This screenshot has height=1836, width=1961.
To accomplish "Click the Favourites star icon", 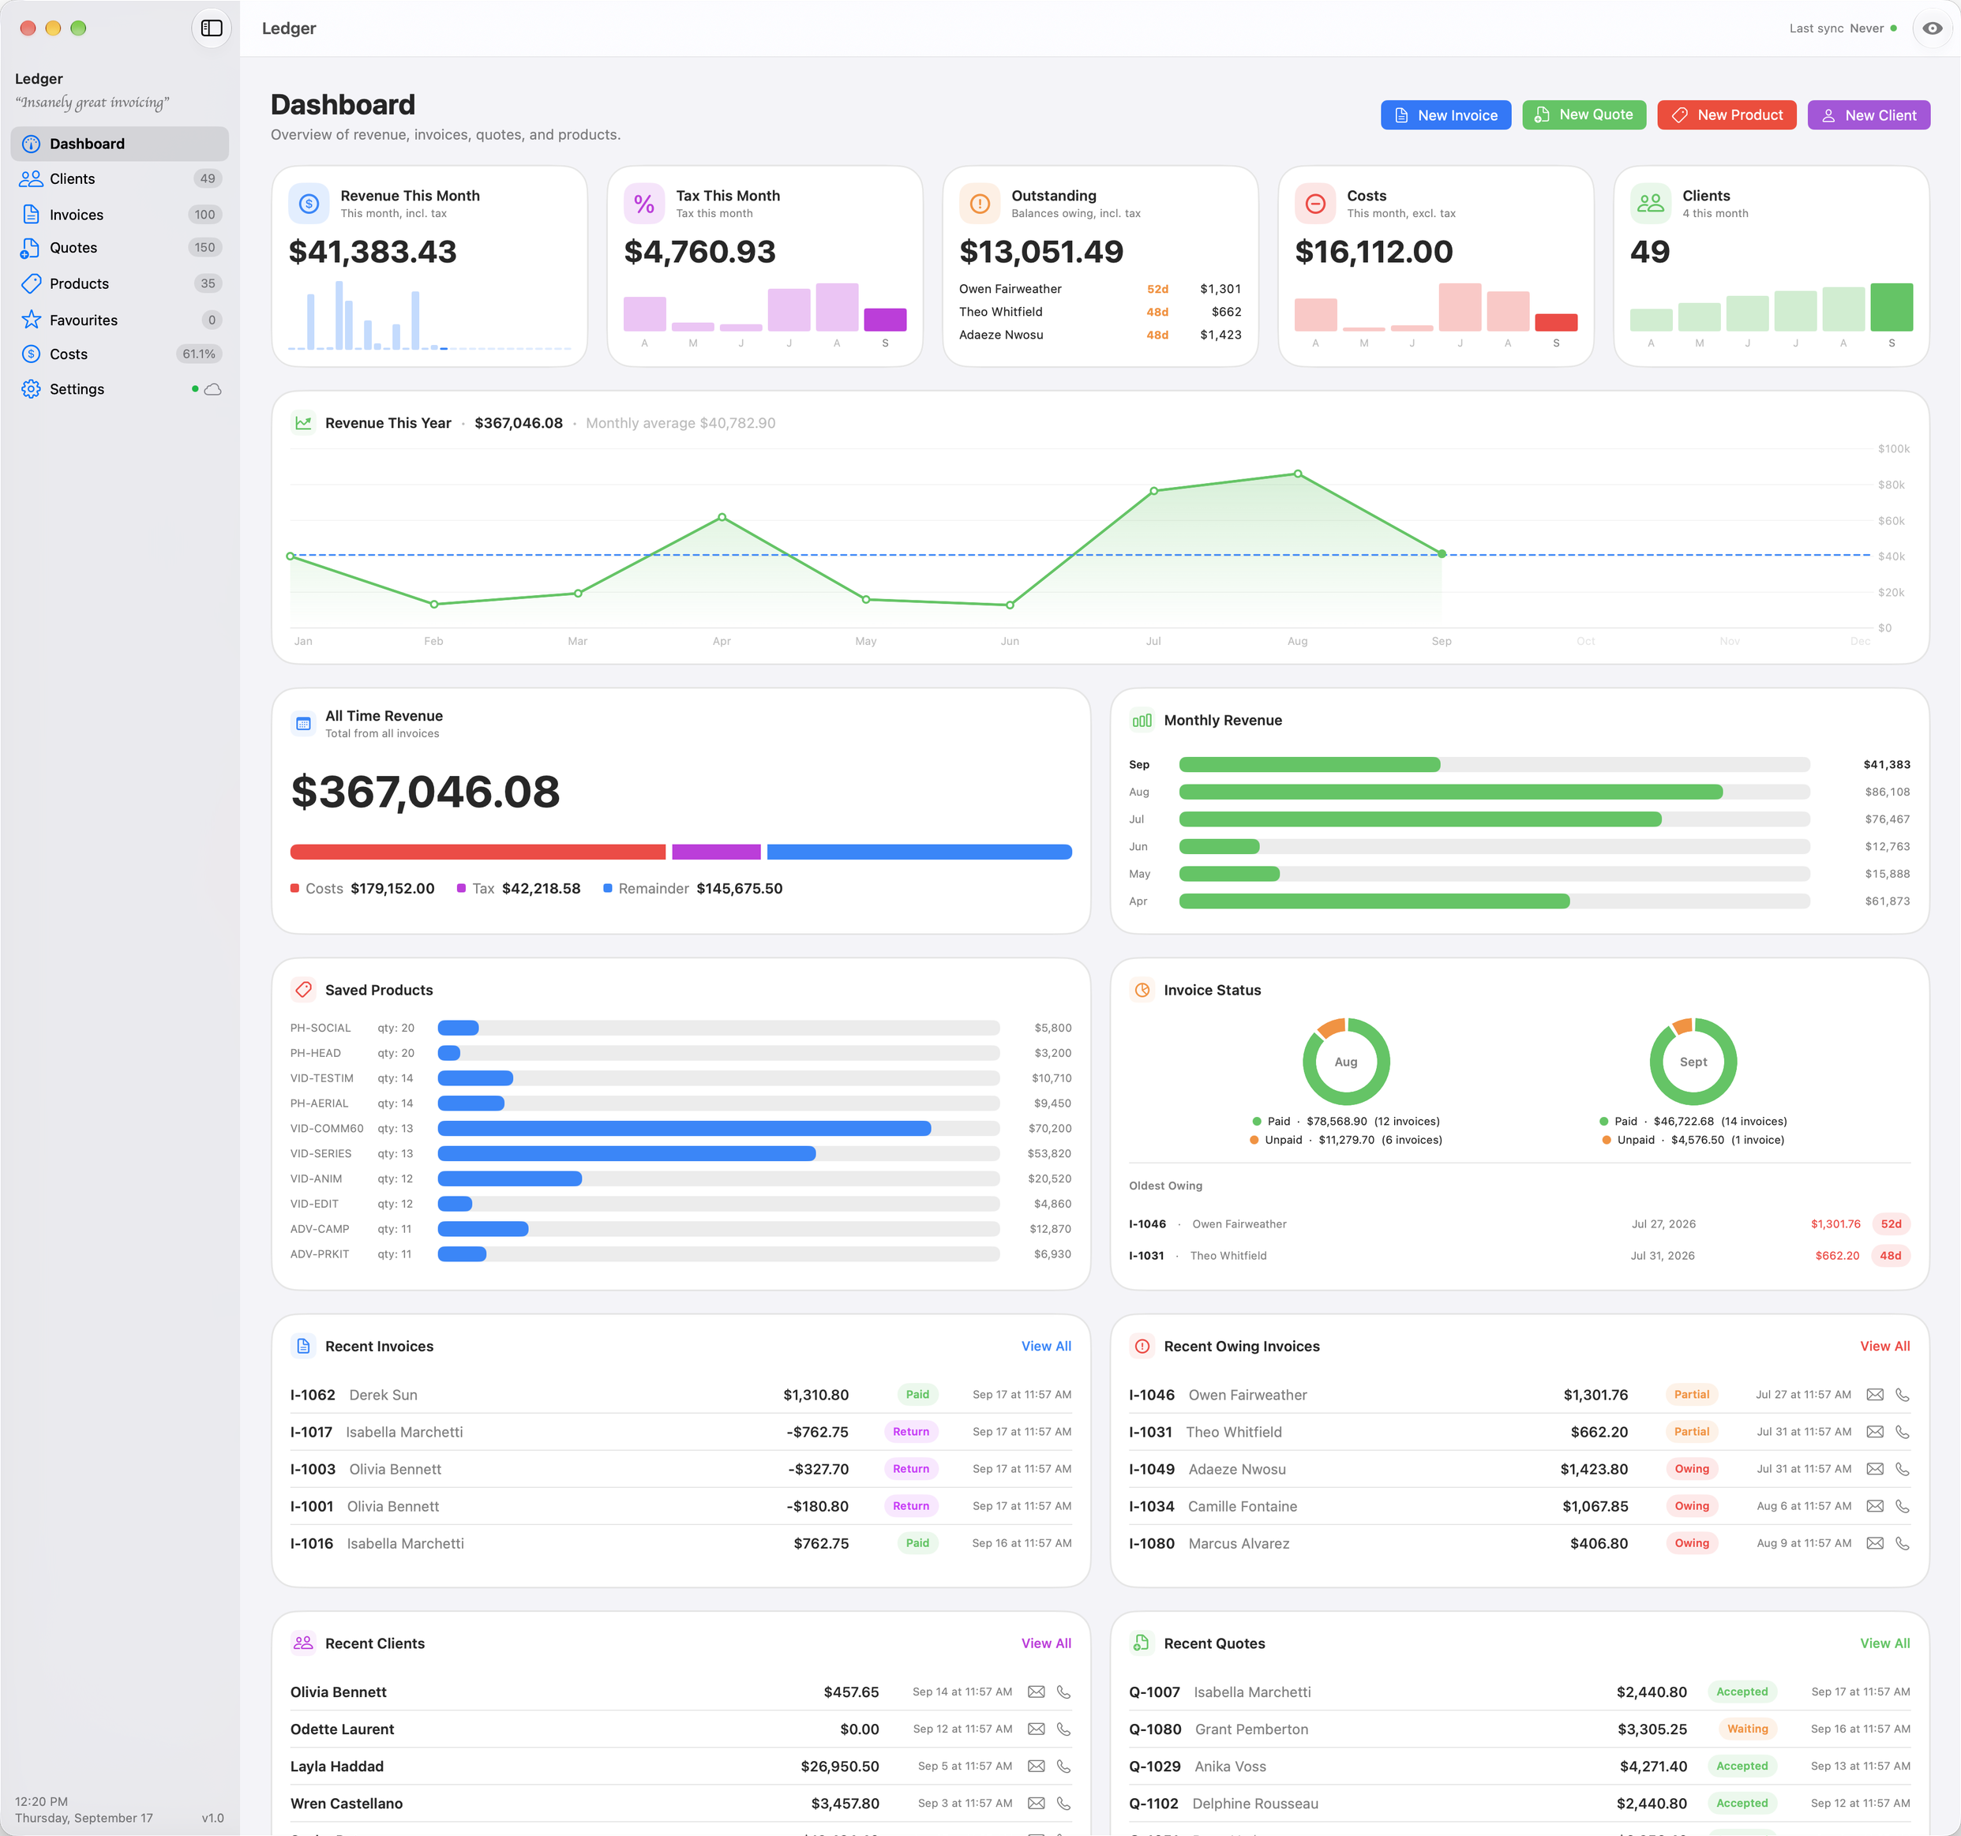I will coord(32,320).
